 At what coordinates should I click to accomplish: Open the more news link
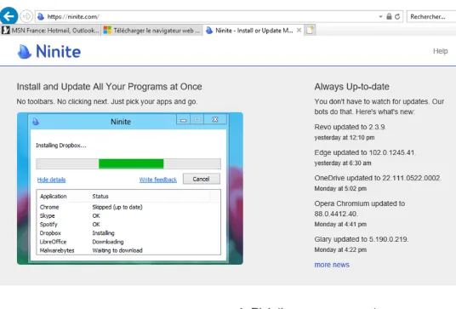[332, 265]
